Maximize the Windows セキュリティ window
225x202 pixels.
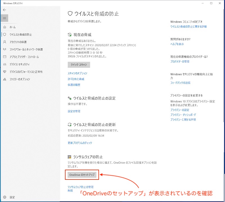pos(211,3)
